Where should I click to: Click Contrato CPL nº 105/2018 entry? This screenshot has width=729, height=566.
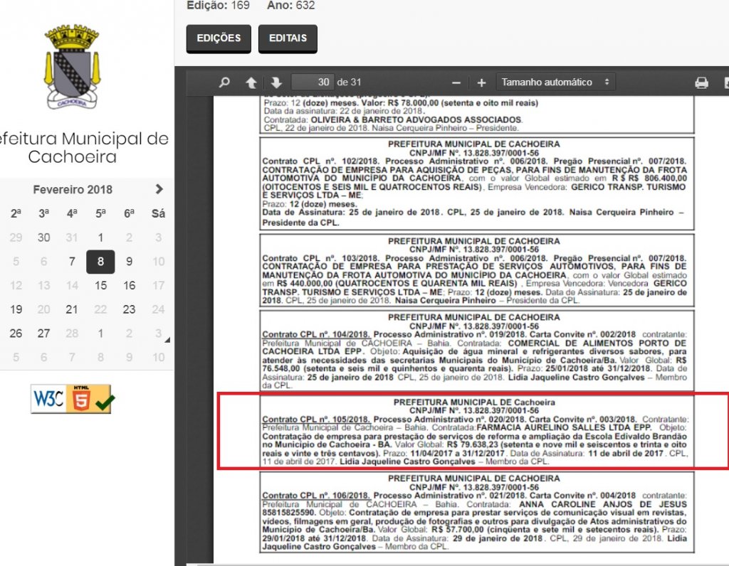pyautogui.click(x=316, y=420)
